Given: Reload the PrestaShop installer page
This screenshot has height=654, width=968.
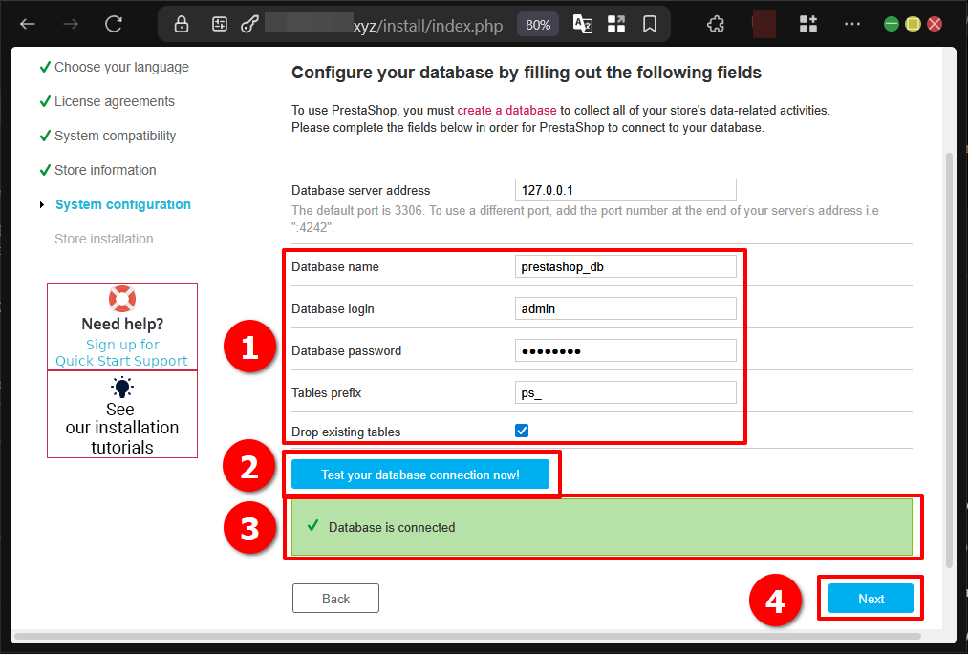Looking at the screenshot, I should pos(114,24).
